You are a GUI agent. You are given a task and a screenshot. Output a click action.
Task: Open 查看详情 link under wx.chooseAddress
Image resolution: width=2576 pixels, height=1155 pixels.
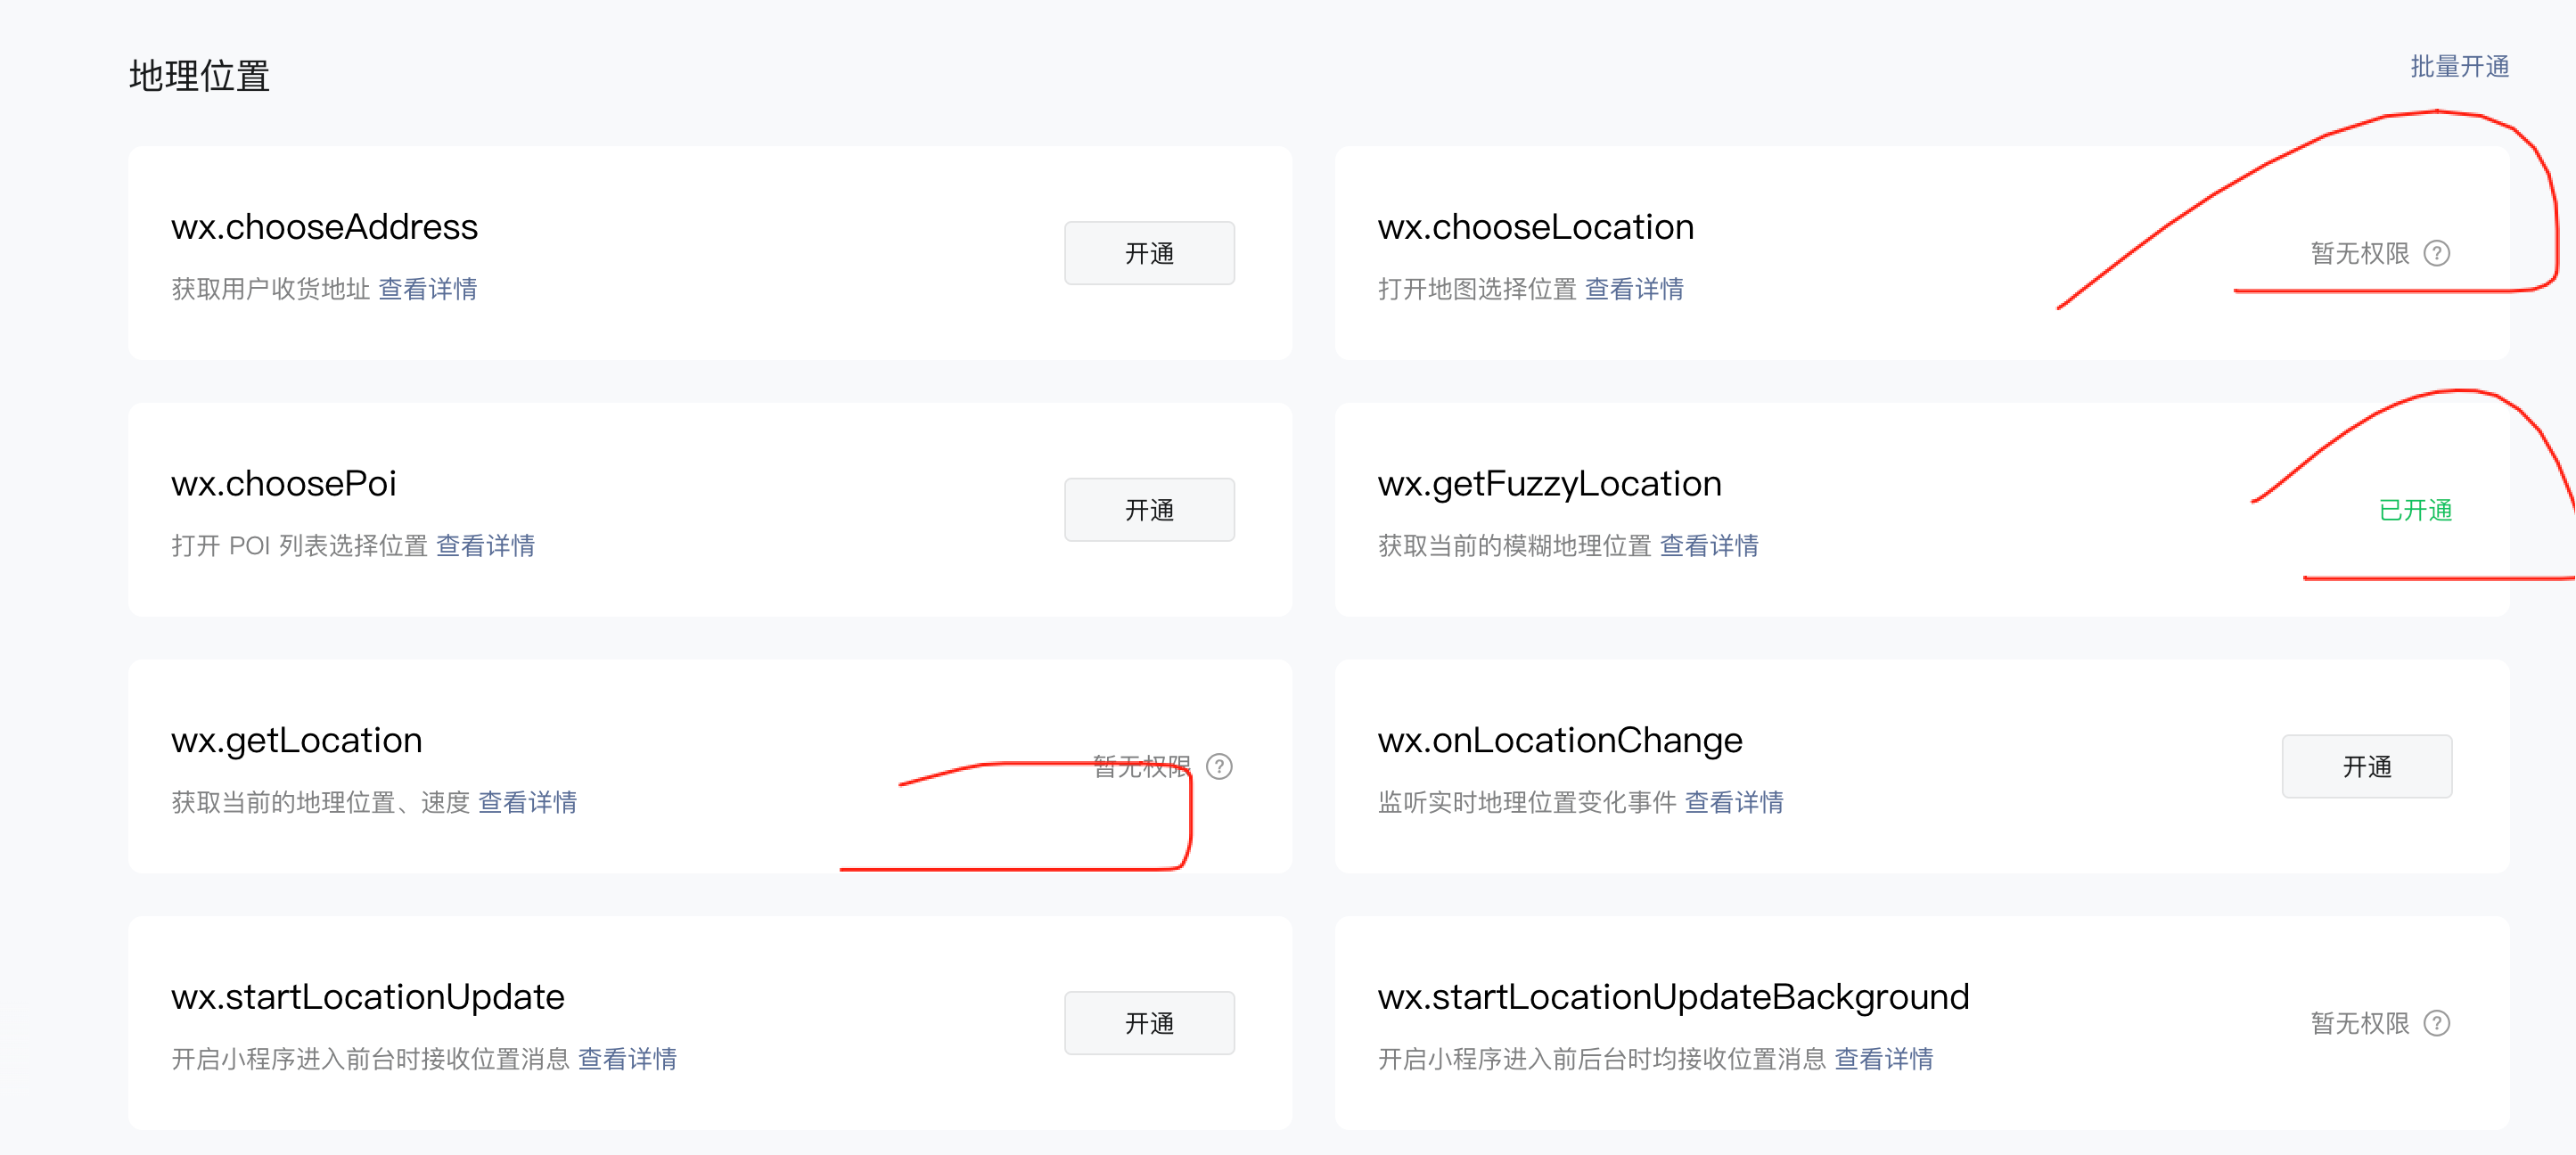point(427,289)
